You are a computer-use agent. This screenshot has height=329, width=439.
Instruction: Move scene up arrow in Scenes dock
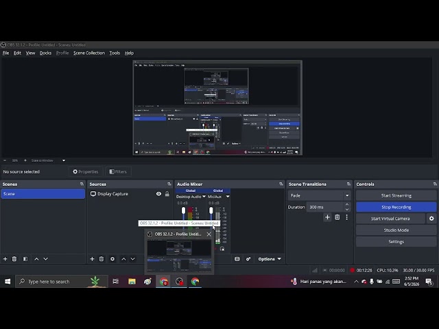[x=36, y=259]
